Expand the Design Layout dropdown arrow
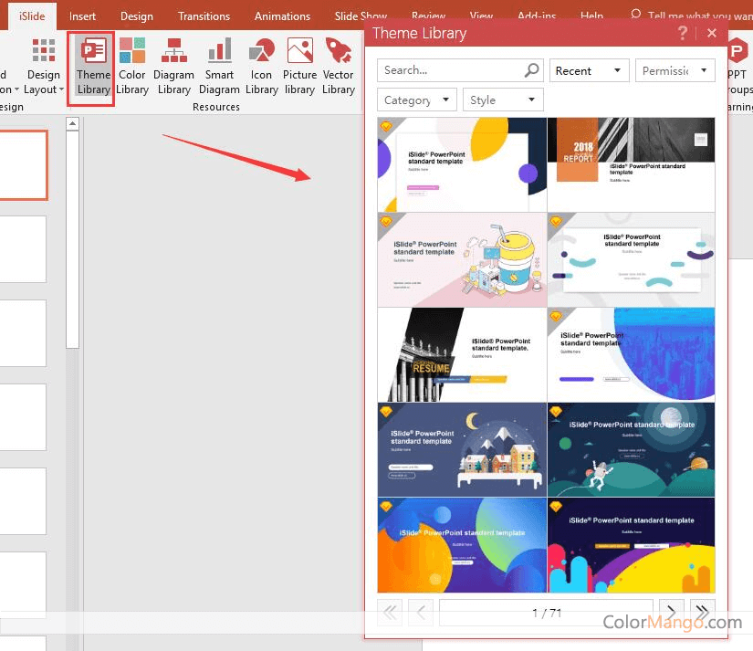 click(61, 89)
